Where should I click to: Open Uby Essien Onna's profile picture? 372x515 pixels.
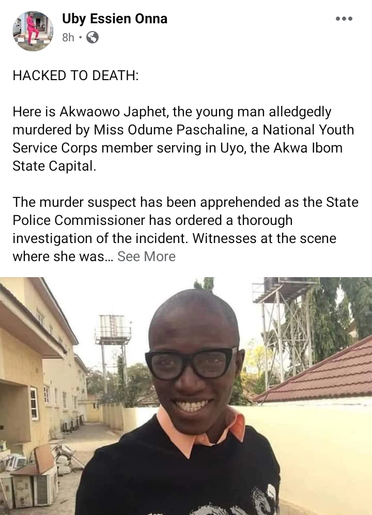33,31
